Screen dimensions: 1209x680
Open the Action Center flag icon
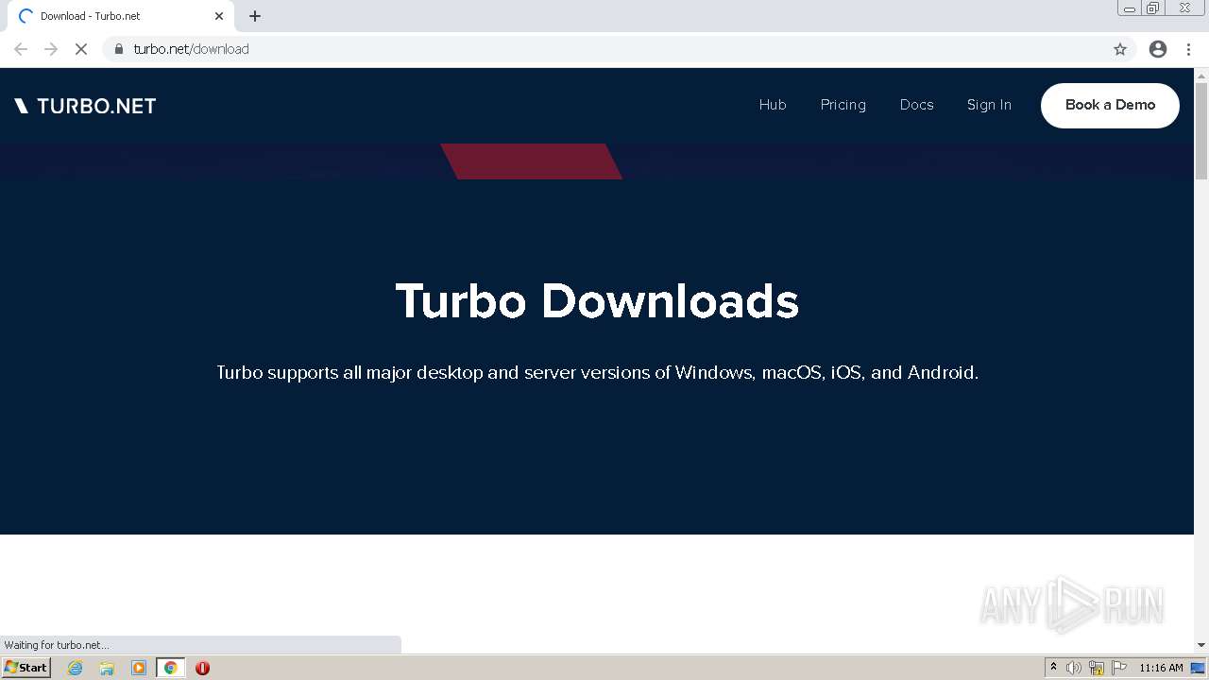click(x=1119, y=668)
